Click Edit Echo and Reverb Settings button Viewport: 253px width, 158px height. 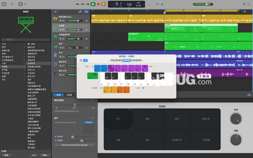[75, 145]
